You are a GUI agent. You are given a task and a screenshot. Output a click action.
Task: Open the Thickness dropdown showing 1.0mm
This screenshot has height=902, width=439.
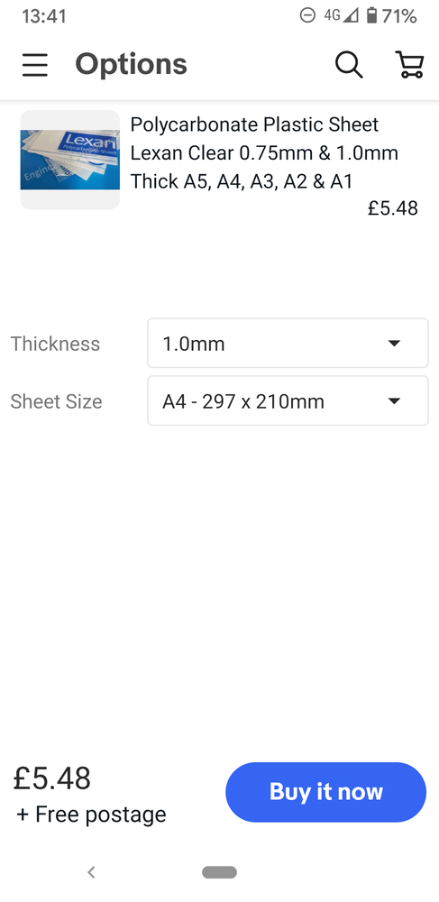click(288, 343)
